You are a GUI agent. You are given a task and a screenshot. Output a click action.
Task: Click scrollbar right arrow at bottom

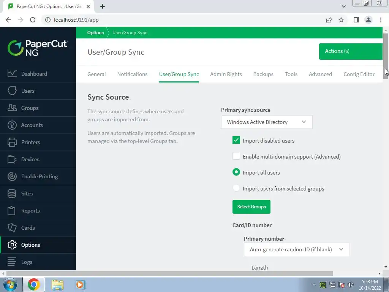click(x=380, y=273)
